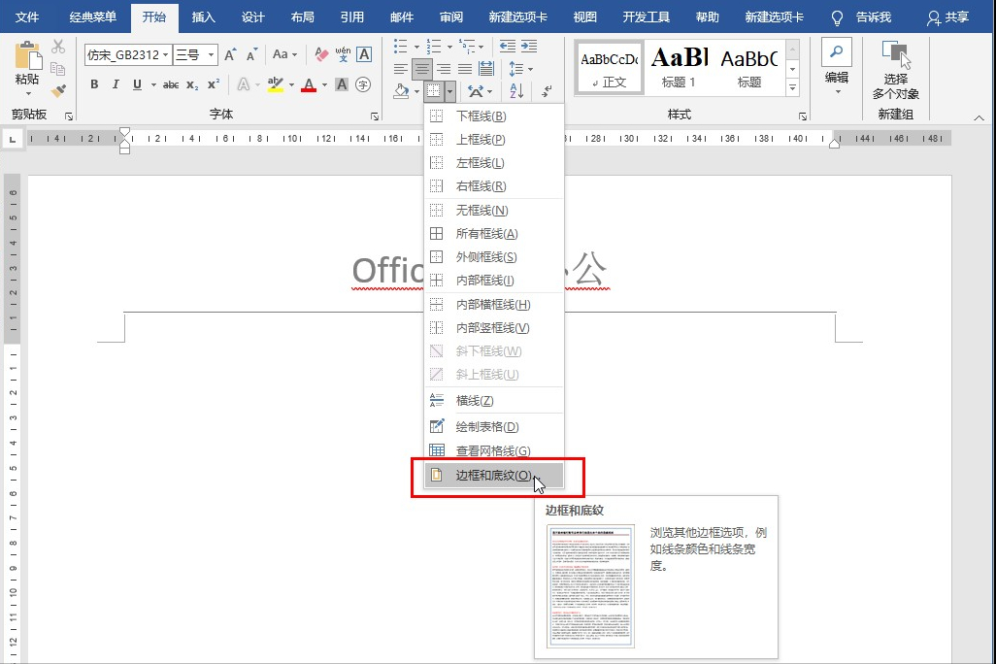
Task: Apply character border with the boxed A icon
Action: point(364,54)
